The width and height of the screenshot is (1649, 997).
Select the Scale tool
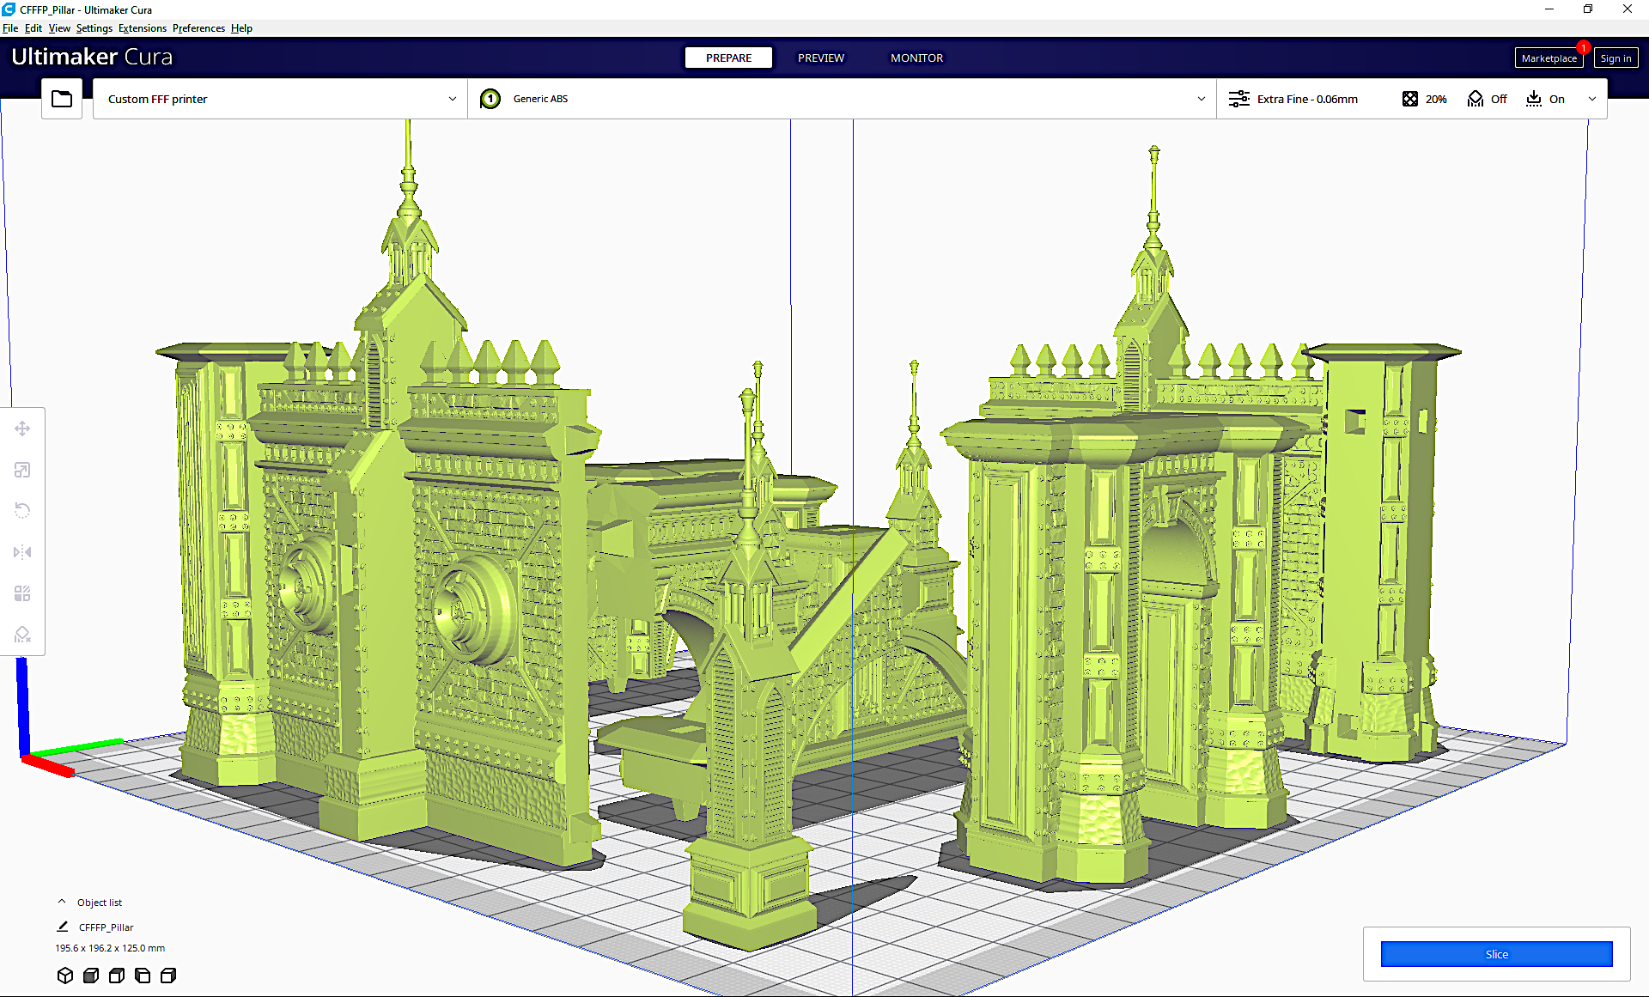(x=22, y=470)
